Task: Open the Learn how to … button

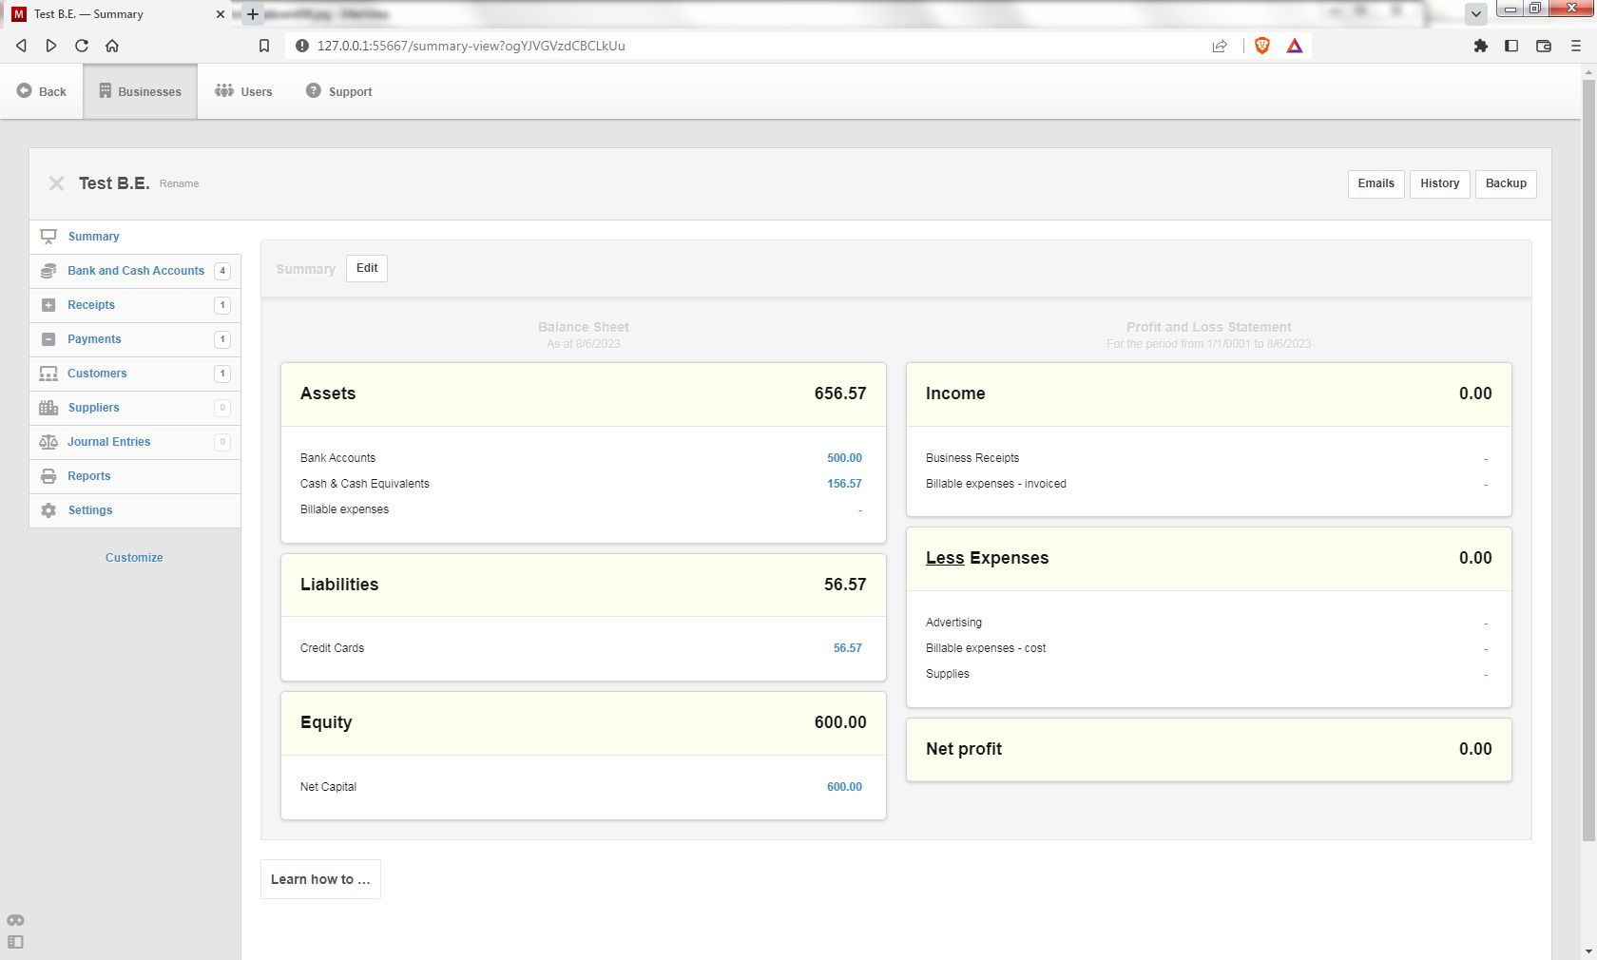Action: tap(320, 879)
